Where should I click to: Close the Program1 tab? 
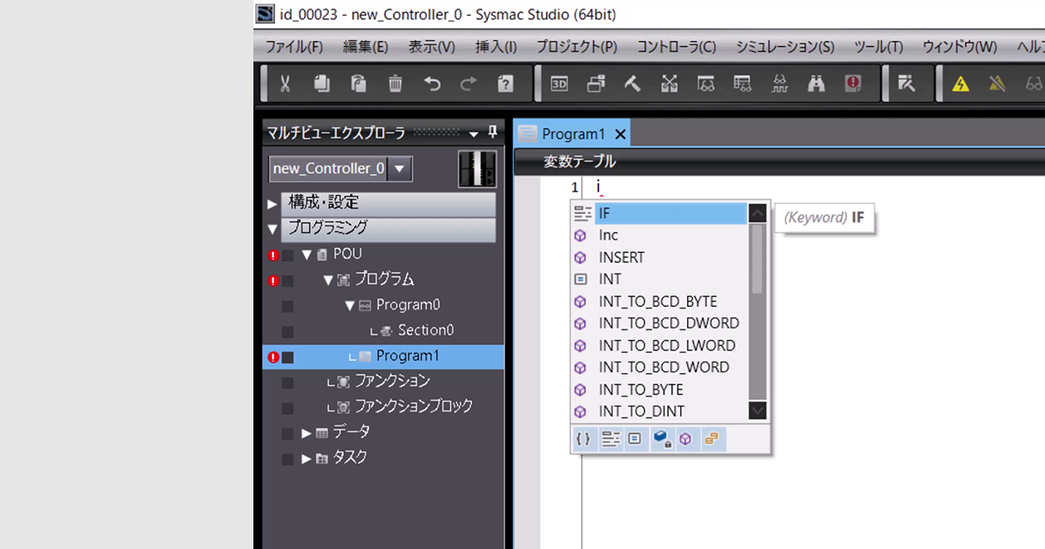(620, 134)
